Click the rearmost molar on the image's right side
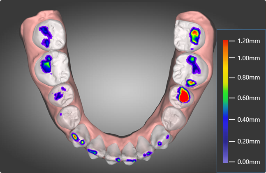Image resolution: width=266 pixels, height=173 pixels. 191,35
